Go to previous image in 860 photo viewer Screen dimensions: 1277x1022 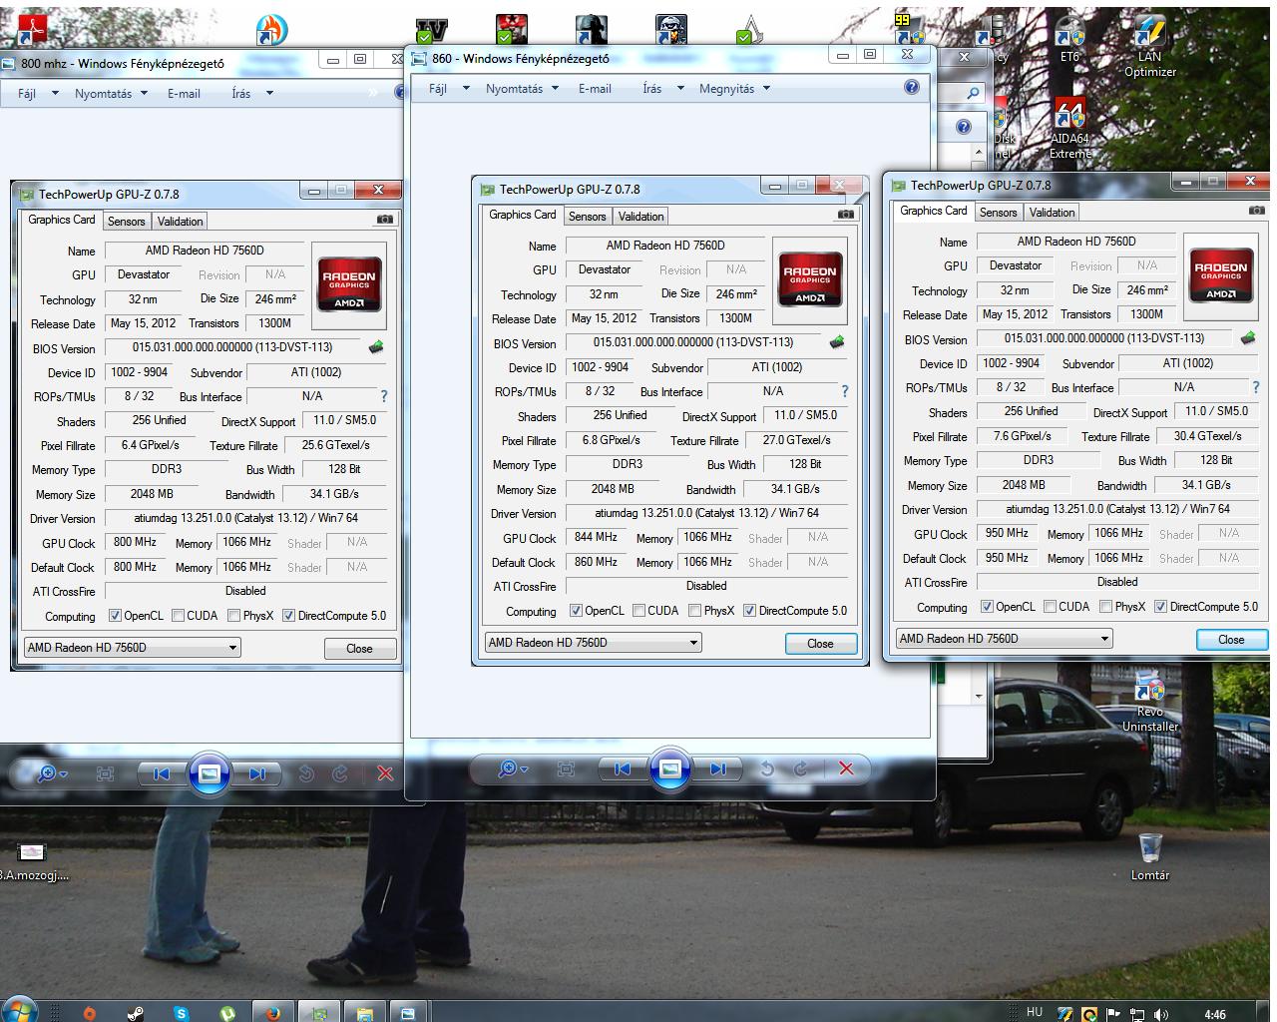pyautogui.click(x=623, y=768)
